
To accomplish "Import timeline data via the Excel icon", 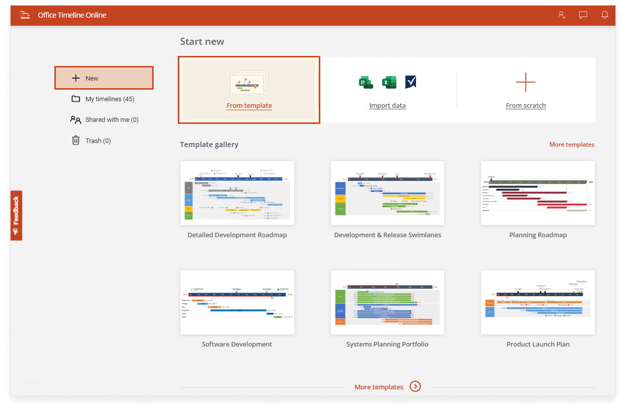I will [x=388, y=82].
